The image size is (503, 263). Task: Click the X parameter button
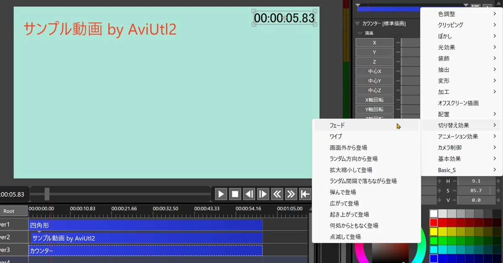pyautogui.click(x=374, y=43)
